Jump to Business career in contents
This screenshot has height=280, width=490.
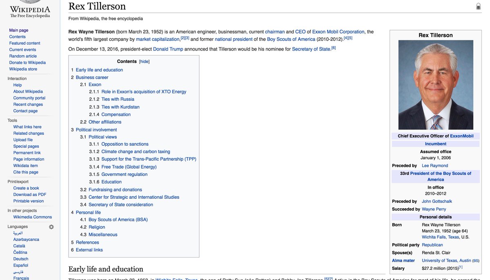pos(92,78)
